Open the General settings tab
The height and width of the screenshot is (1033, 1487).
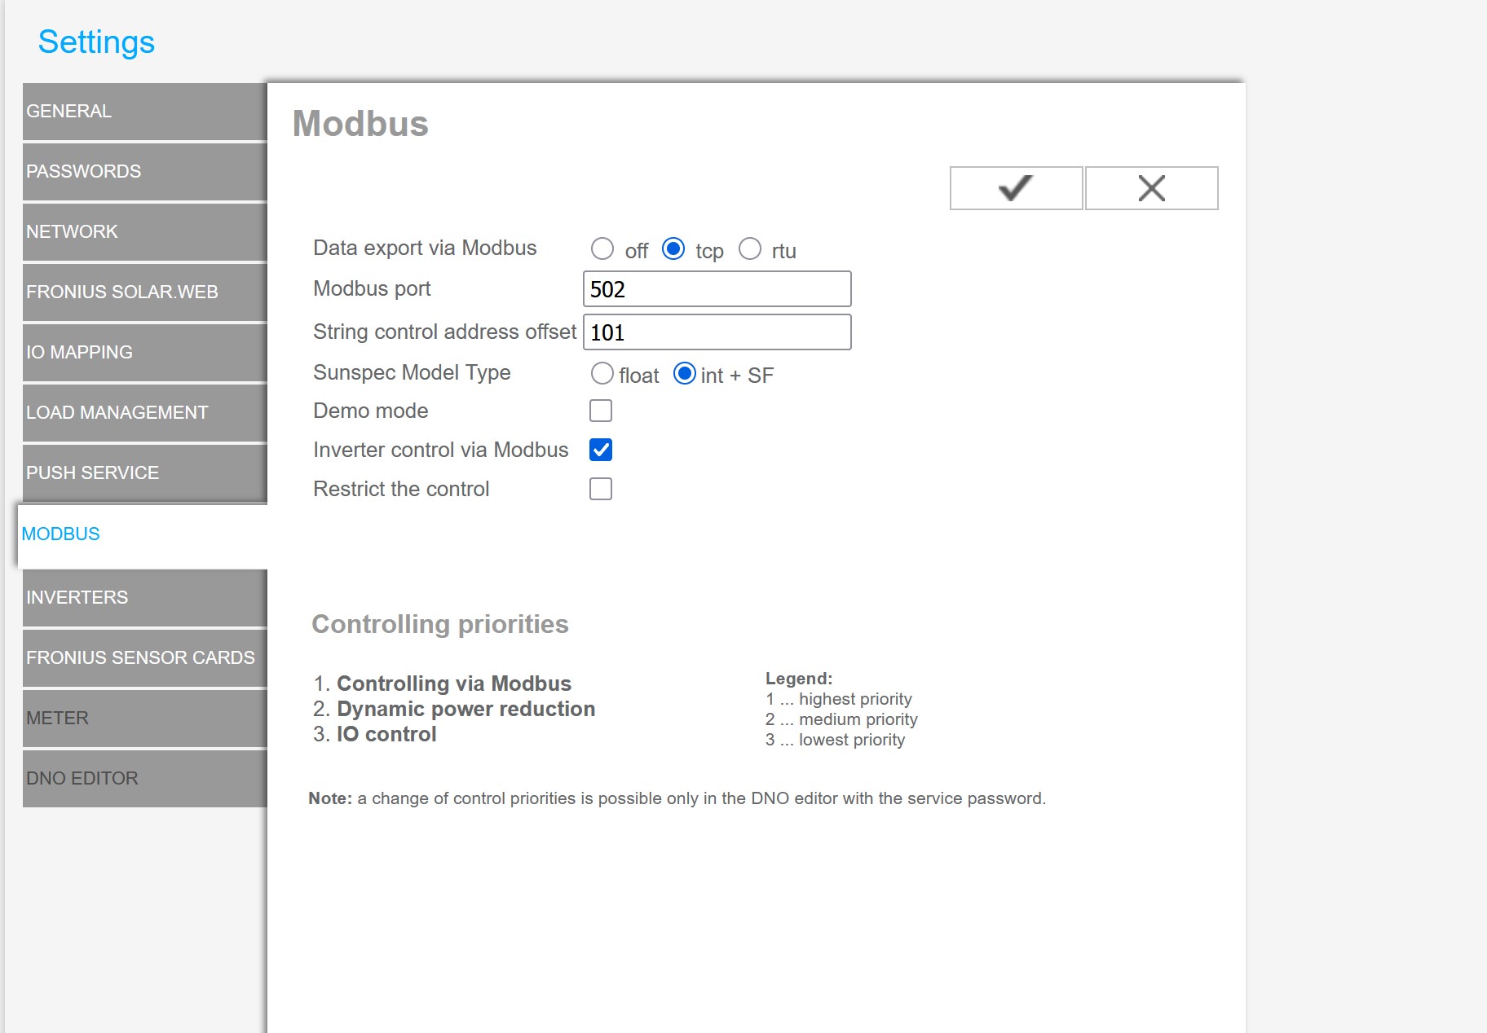(145, 112)
